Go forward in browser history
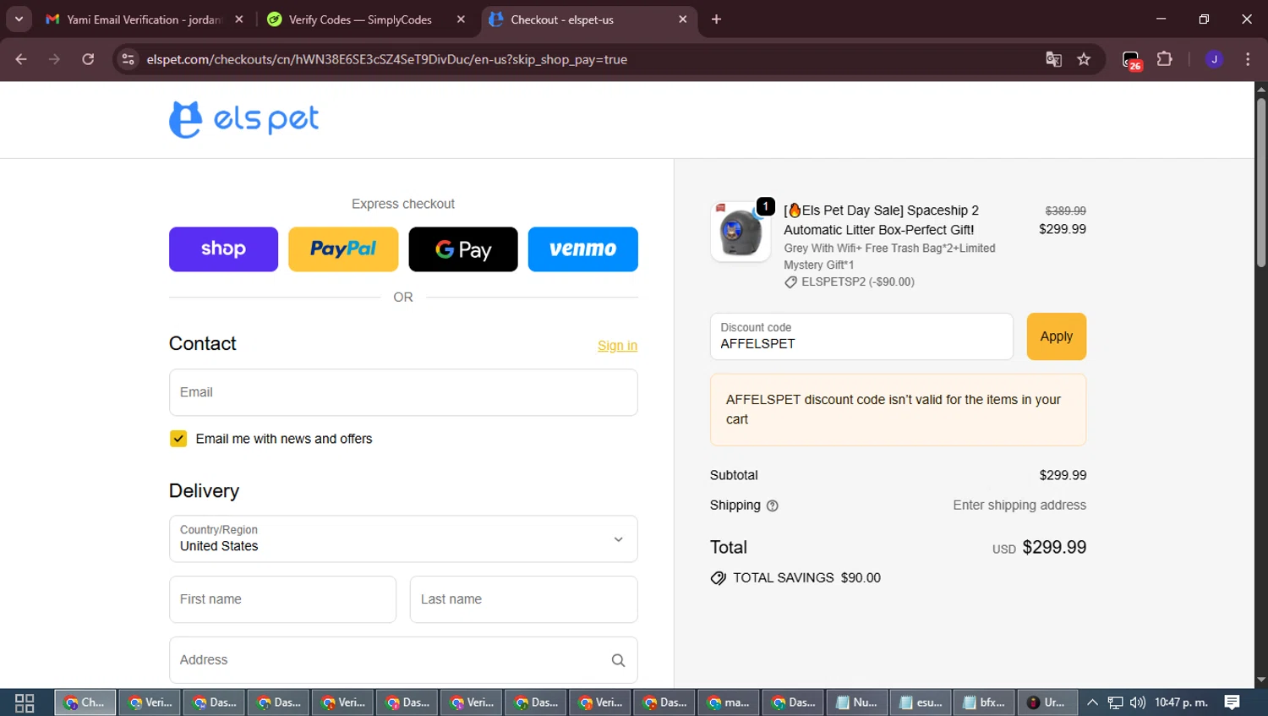The width and height of the screenshot is (1268, 716). click(x=54, y=59)
